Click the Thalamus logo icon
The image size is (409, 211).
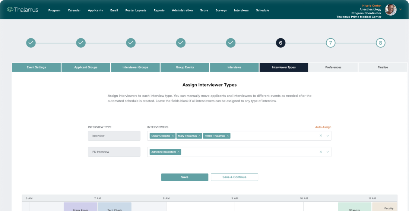point(10,10)
